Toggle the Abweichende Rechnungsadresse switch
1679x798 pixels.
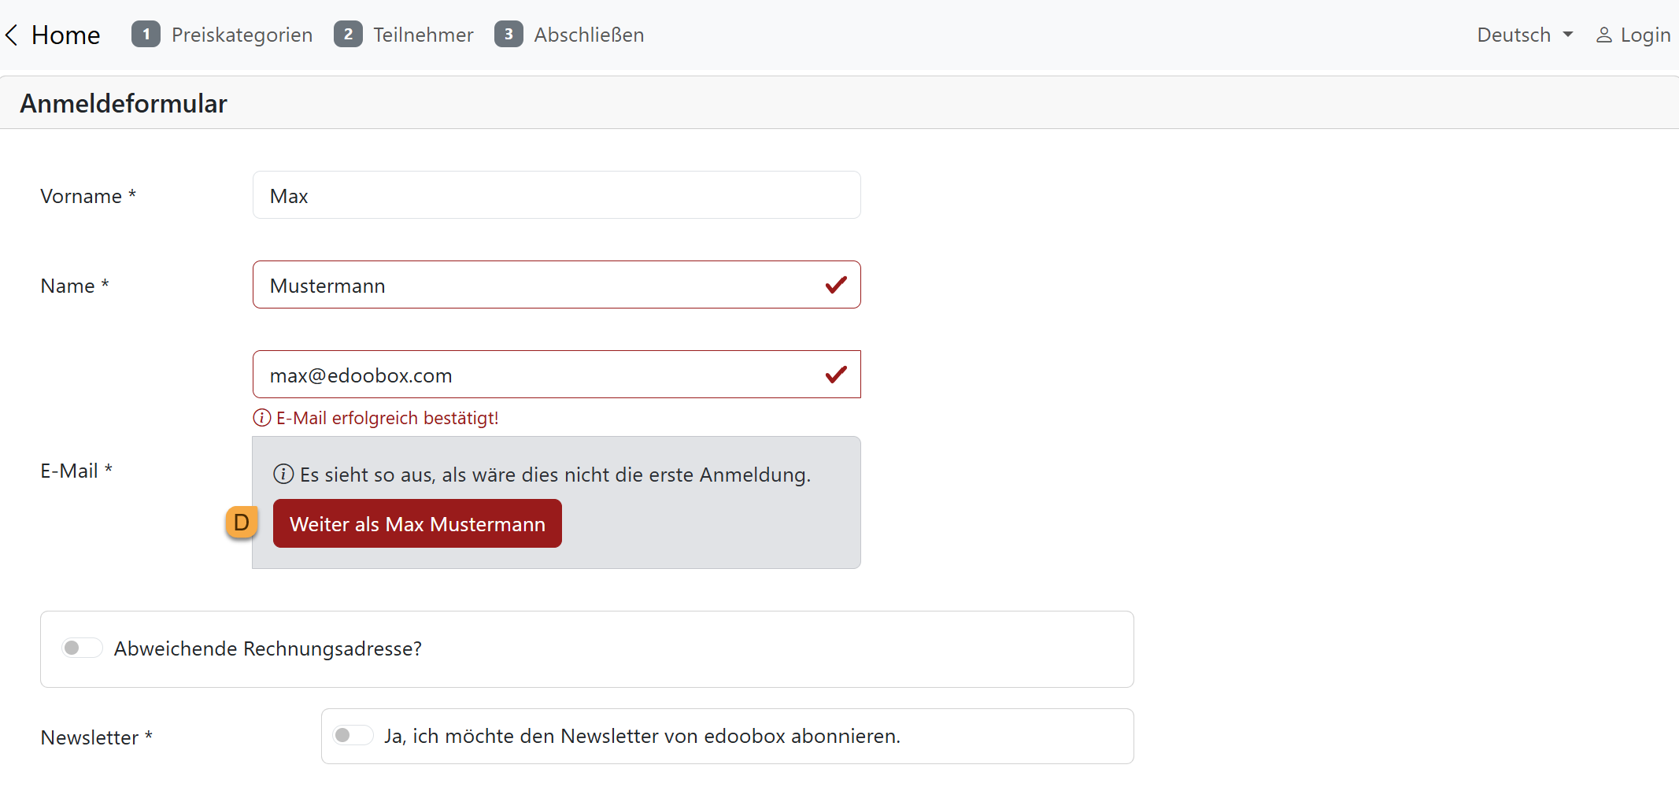[82, 648]
